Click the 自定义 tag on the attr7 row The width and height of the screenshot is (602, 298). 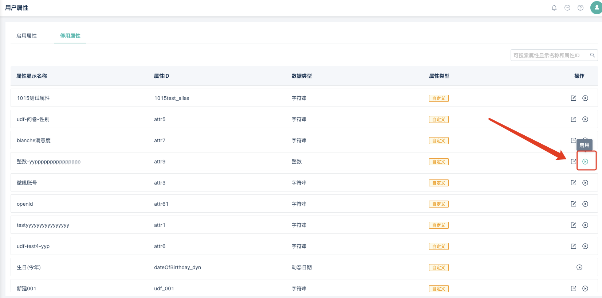tap(438, 141)
